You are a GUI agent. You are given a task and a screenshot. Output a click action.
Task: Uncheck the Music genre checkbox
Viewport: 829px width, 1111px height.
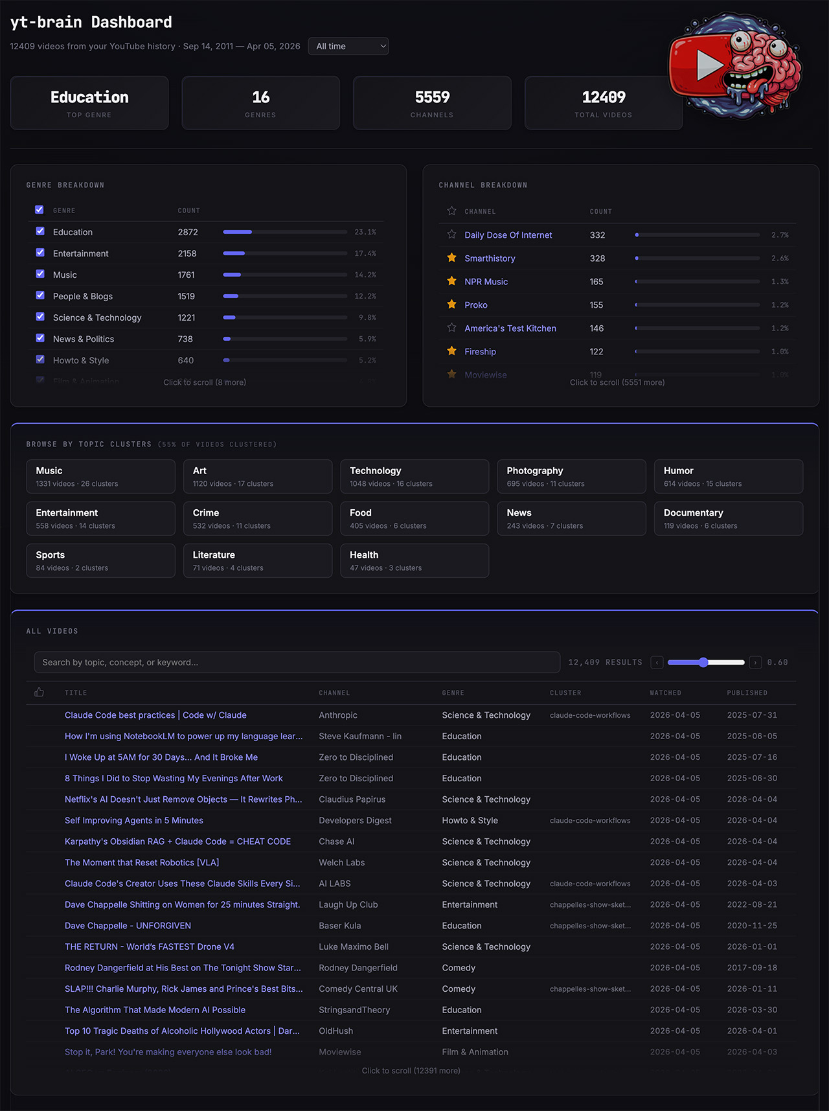point(40,274)
